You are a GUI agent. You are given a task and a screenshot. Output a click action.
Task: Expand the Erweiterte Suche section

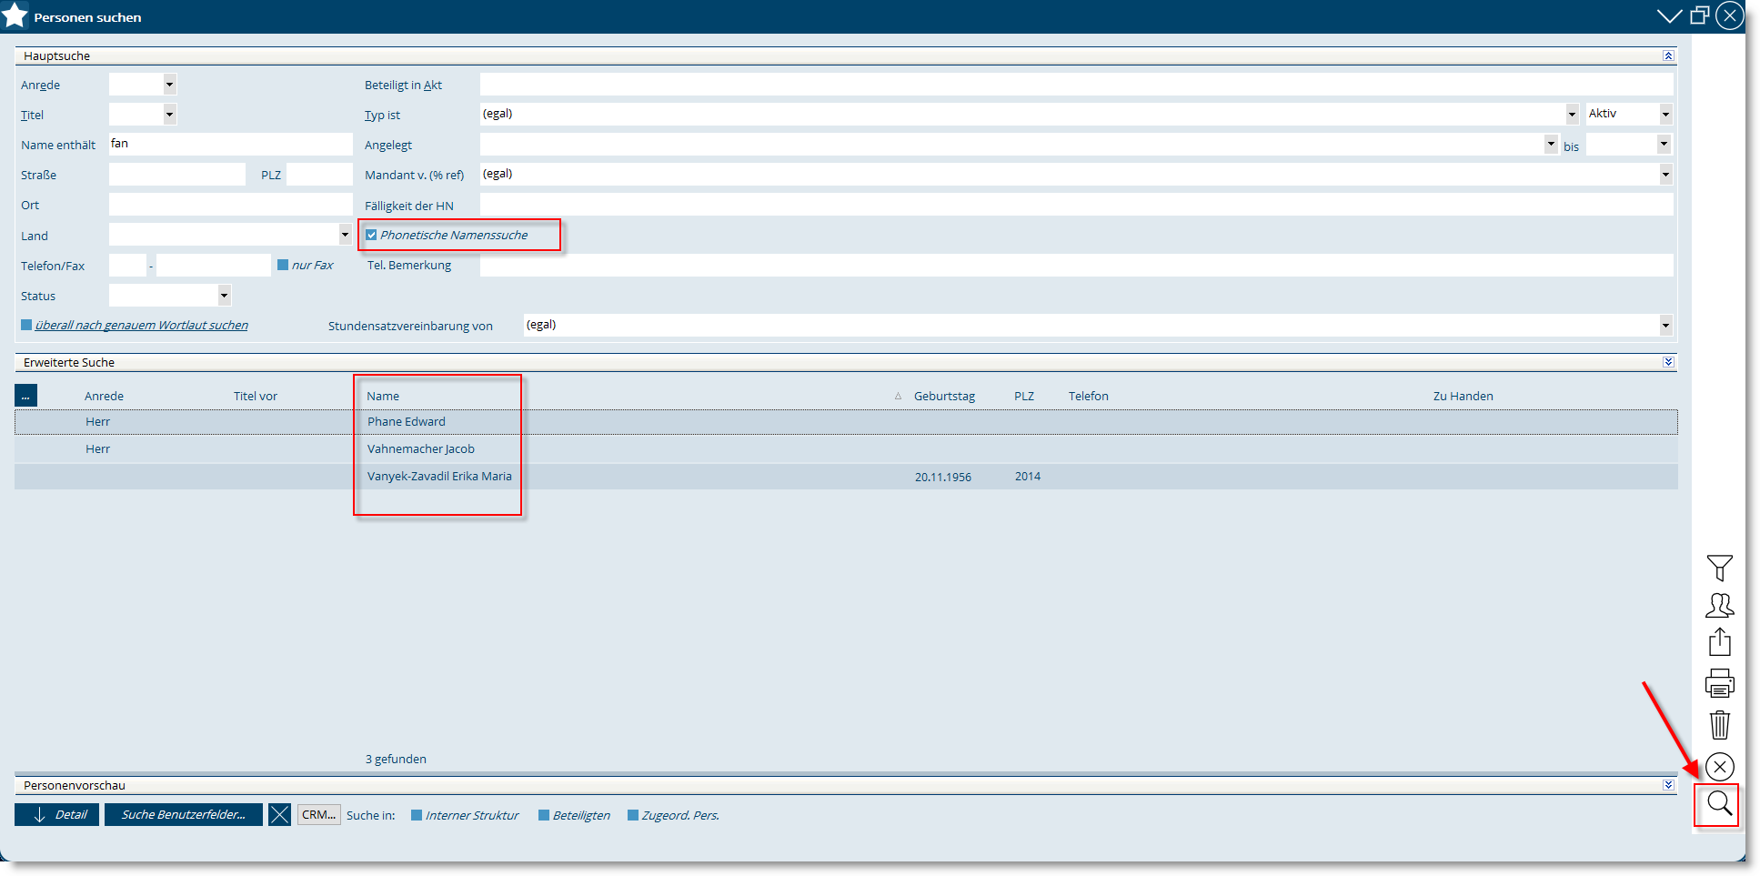pyautogui.click(x=1668, y=362)
